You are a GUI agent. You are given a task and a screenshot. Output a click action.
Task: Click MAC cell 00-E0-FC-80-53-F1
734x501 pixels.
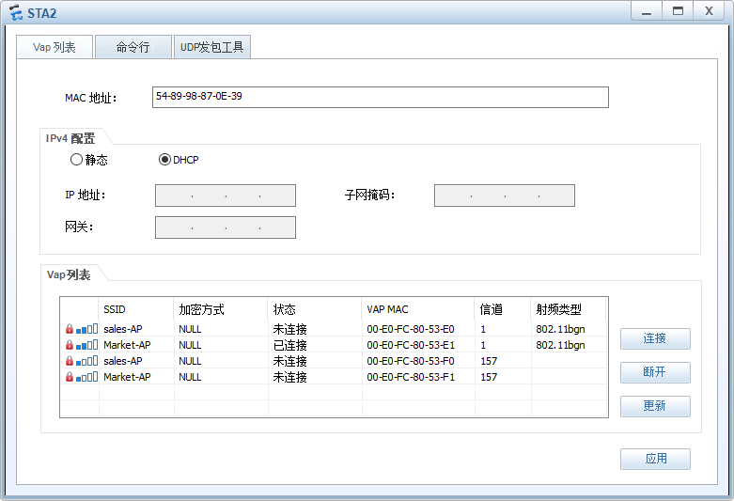[x=411, y=377]
